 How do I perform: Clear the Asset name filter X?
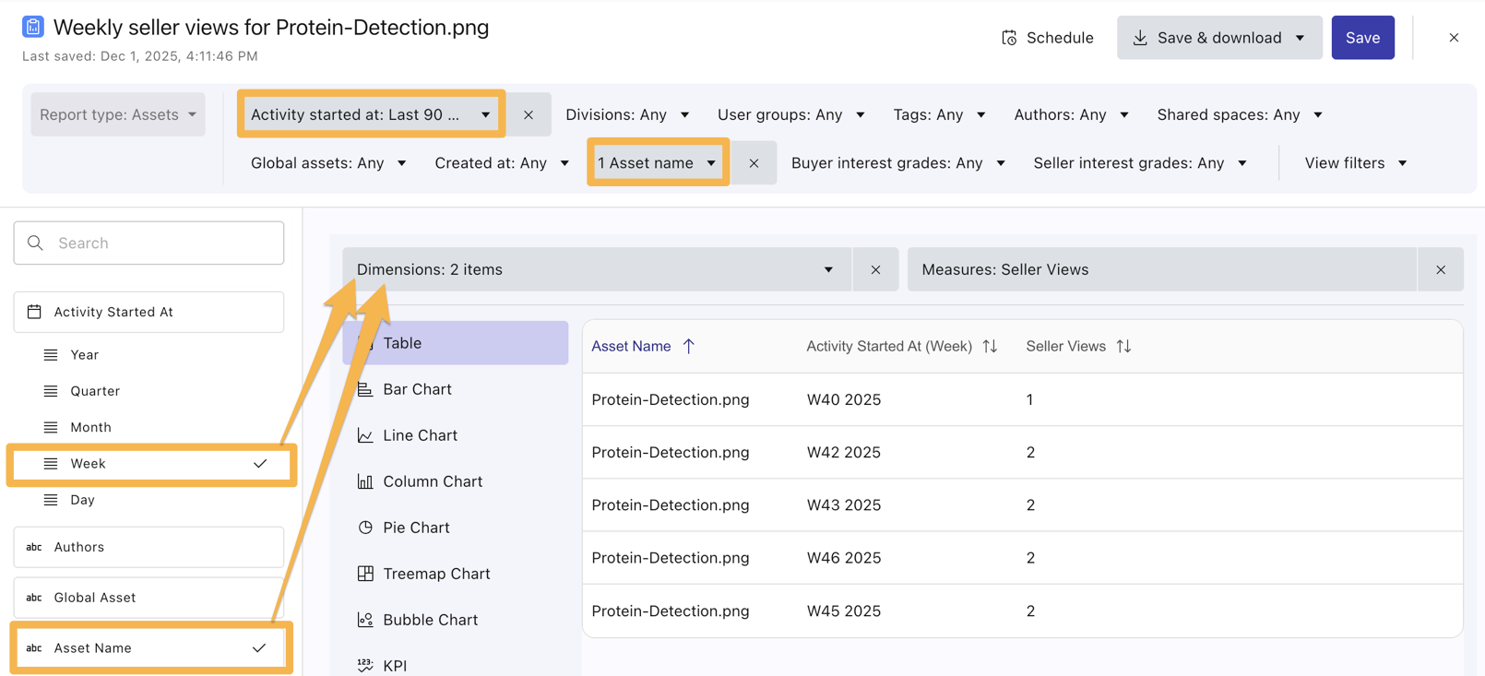click(x=754, y=163)
